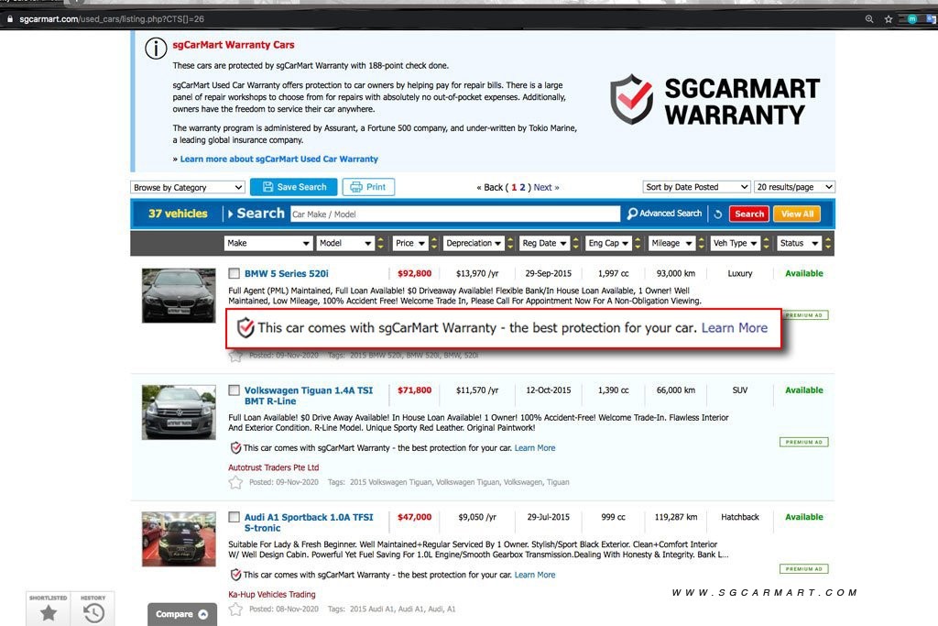
Task: Click the SGCARMART WARRANTY shield logo
Action: (x=632, y=99)
